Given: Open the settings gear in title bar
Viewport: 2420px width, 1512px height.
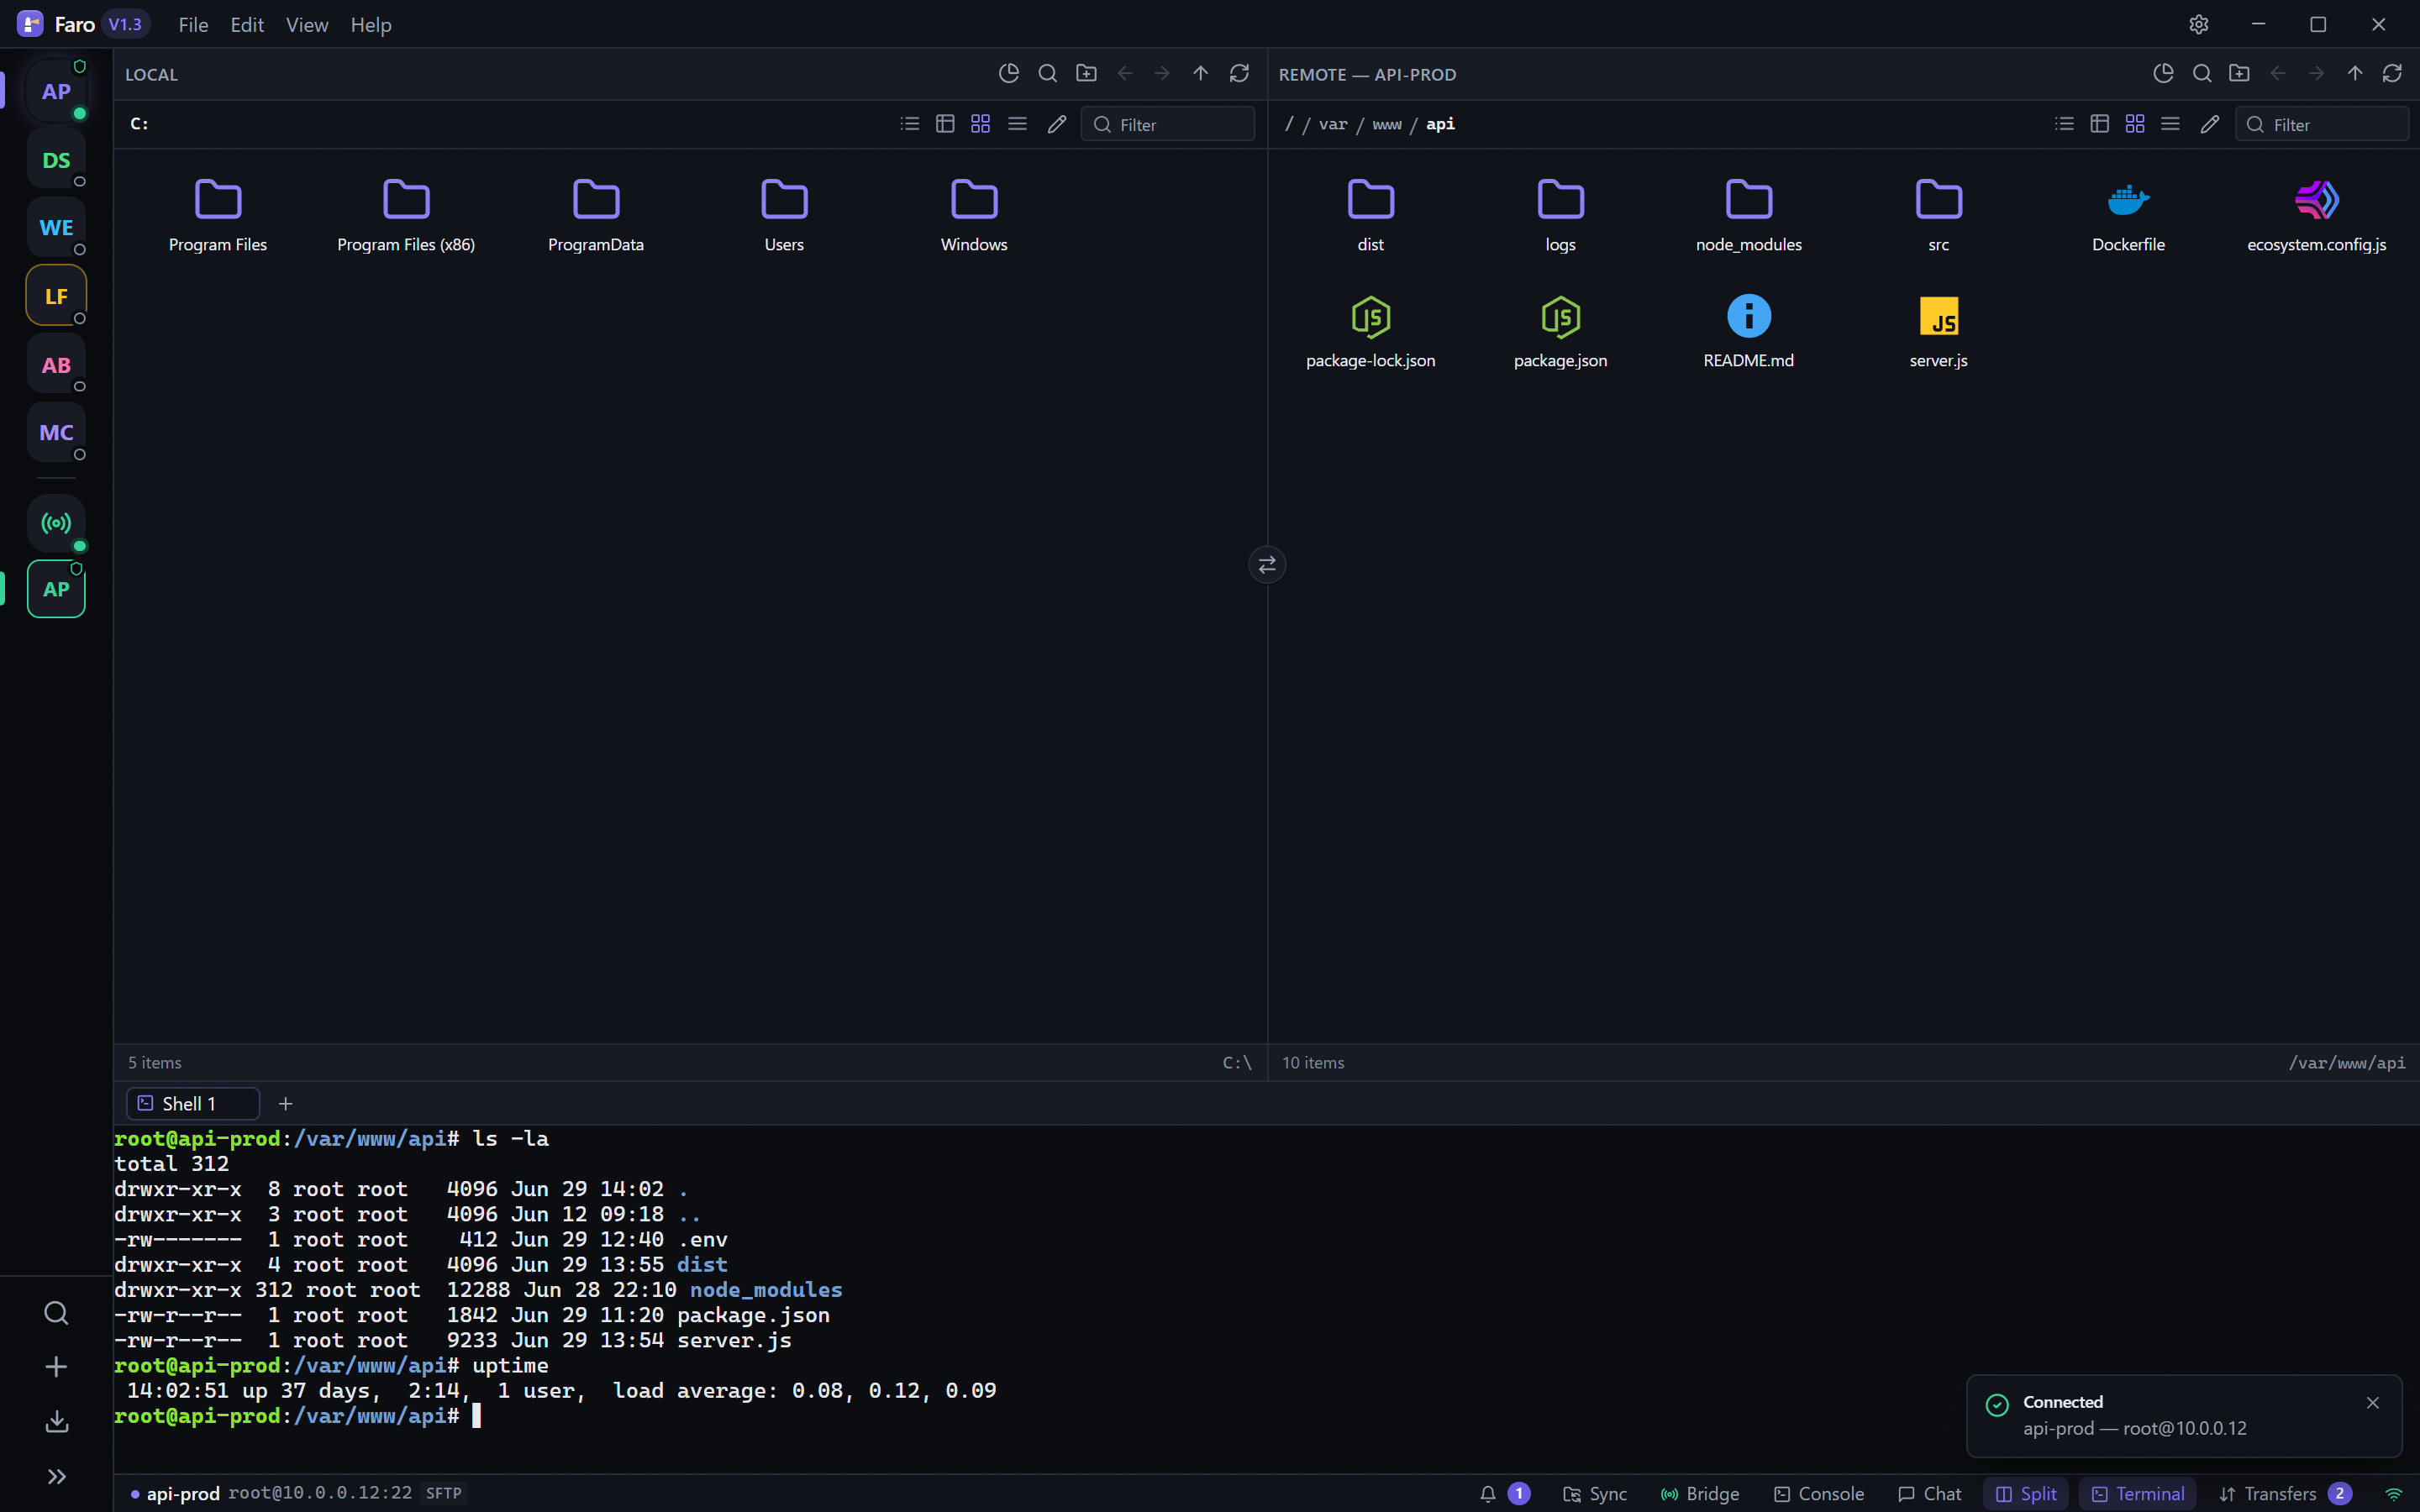Looking at the screenshot, I should [x=2198, y=25].
